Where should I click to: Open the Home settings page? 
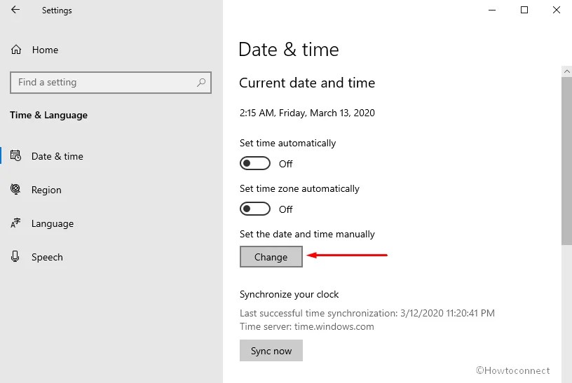click(x=45, y=50)
